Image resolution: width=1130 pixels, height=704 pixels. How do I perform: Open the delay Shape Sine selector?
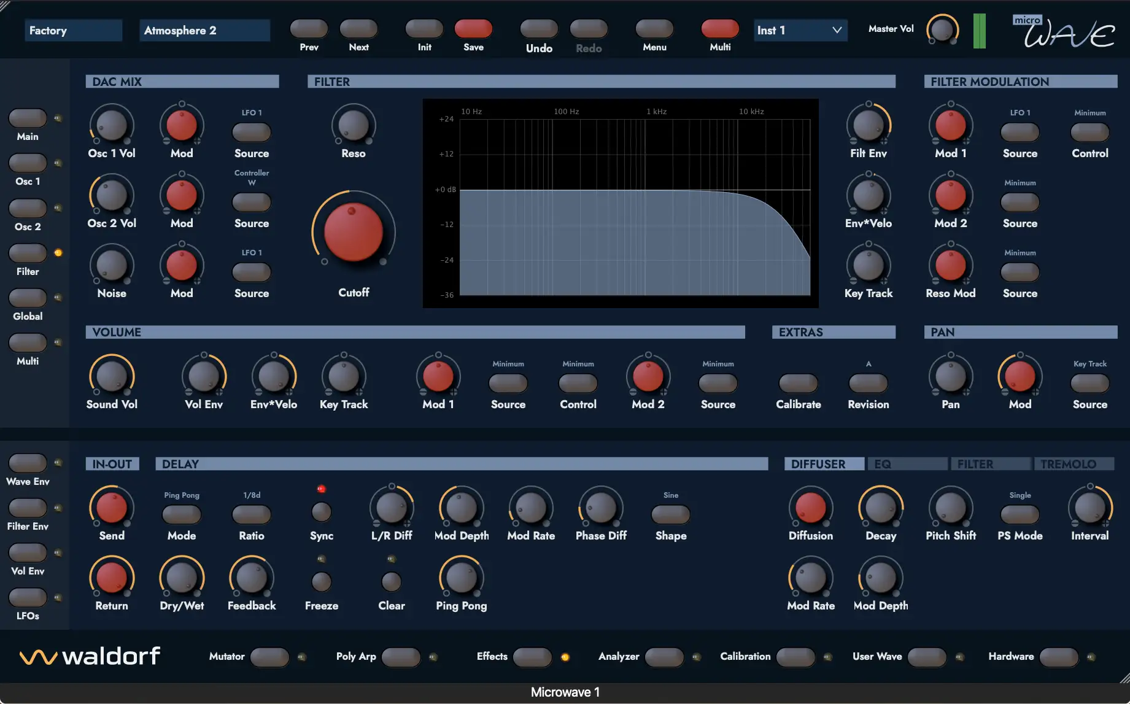(671, 514)
